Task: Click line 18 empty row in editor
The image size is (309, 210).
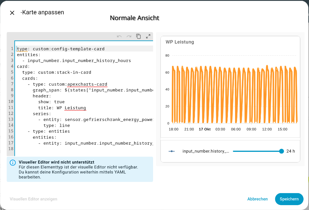Action: point(84,149)
